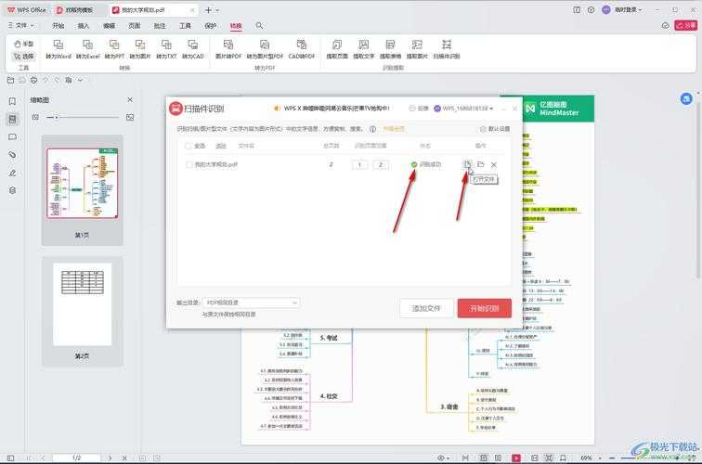
Task: Click the start page range field showing 1
Action: click(x=359, y=164)
